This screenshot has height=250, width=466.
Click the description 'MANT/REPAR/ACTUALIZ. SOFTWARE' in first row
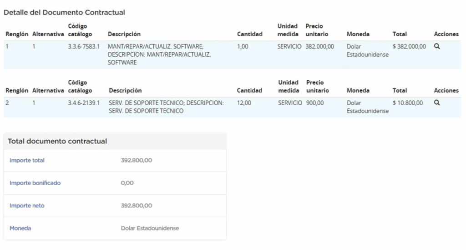[x=159, y=54]
